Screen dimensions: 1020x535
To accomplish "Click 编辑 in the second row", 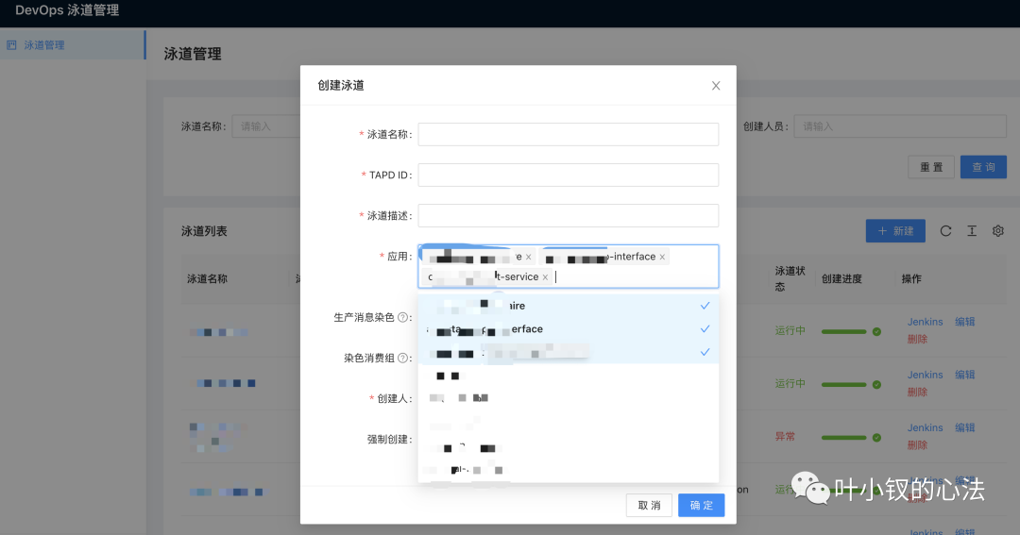I will (x=964, y=376).
